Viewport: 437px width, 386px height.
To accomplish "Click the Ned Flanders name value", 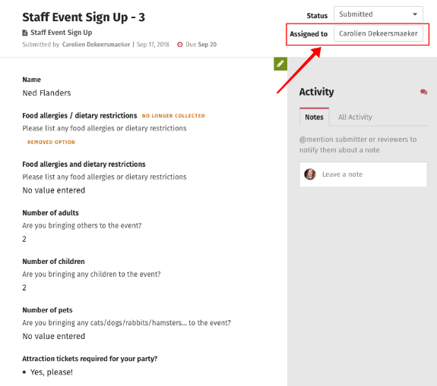I will 46,93.
